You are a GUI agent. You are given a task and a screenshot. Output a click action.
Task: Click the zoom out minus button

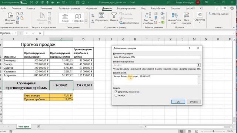(202, 131)
